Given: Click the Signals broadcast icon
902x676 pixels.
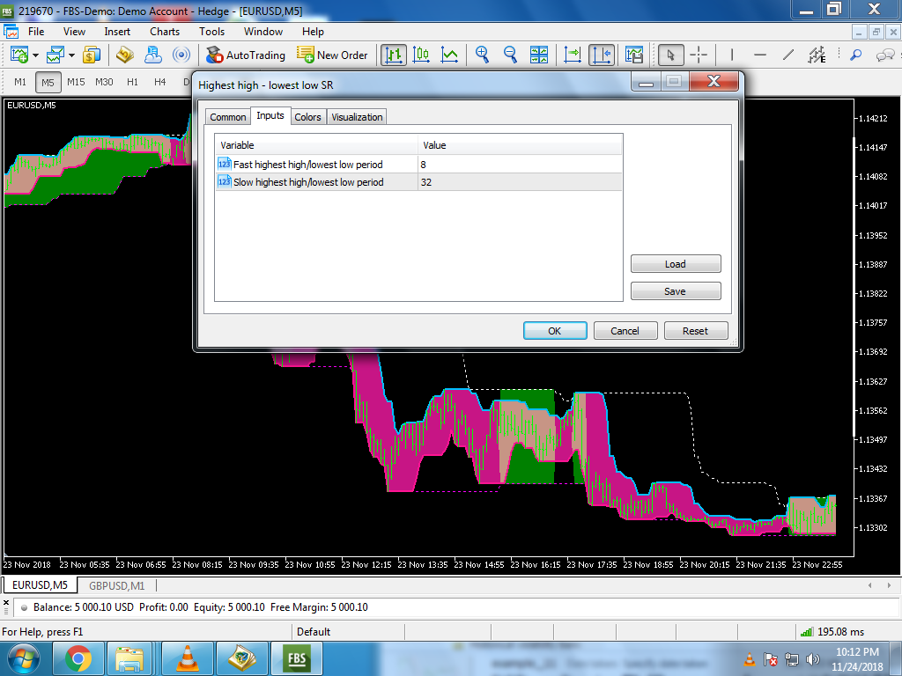Looking at the screenshot, I should (181, 55).
